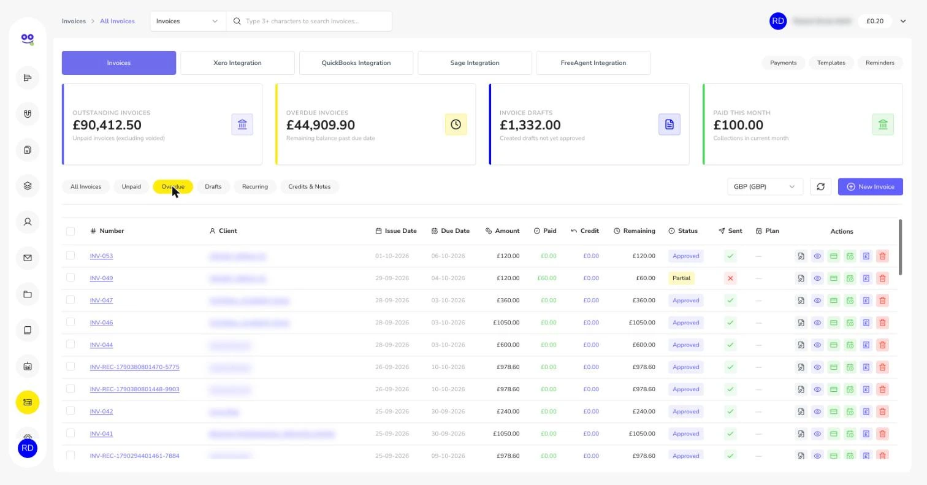This screenshot has height=485, width=927.
Task: Switch to the FreeAgent Integration tab
Action: [593, 63]
